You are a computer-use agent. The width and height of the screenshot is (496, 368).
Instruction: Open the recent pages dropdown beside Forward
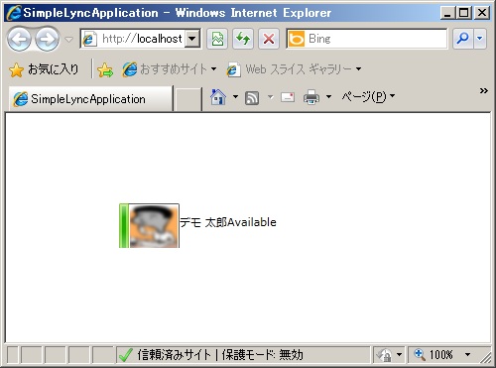click(x=68, y=40)
